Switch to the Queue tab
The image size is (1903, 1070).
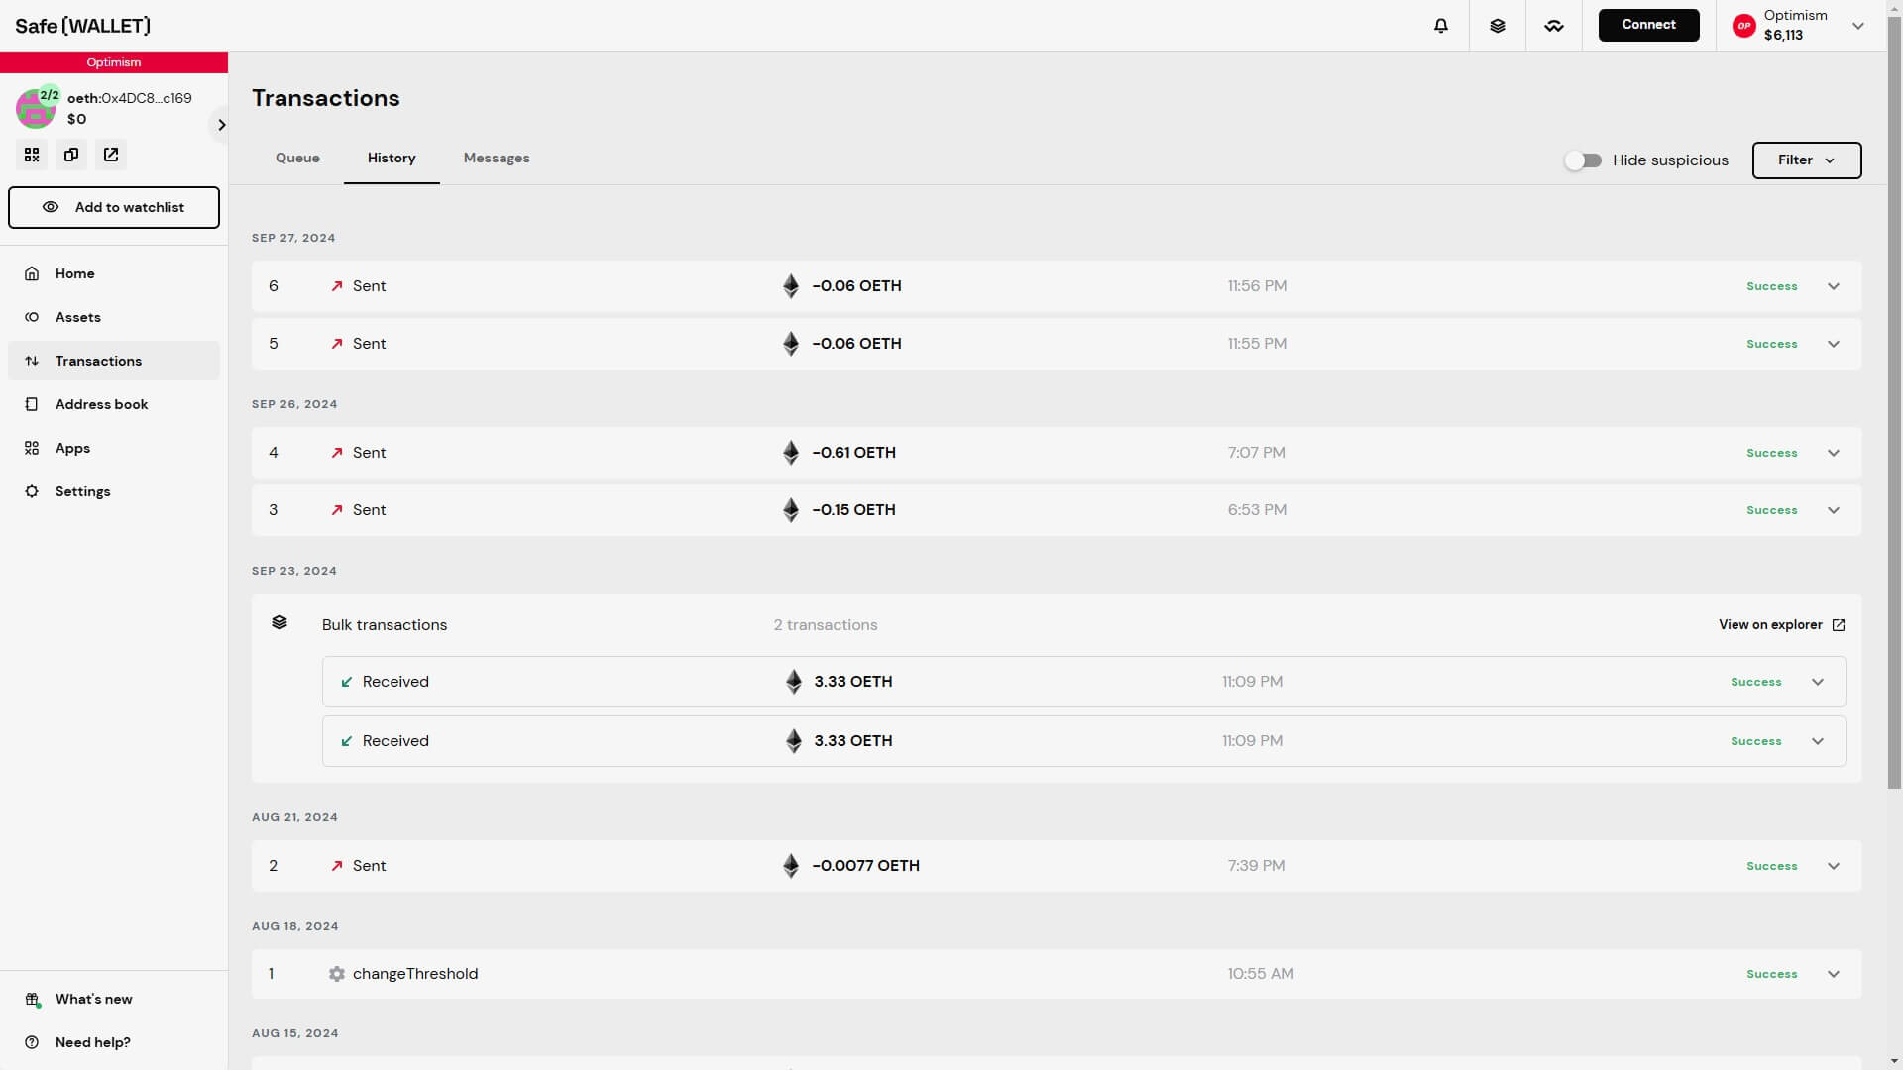297,159
